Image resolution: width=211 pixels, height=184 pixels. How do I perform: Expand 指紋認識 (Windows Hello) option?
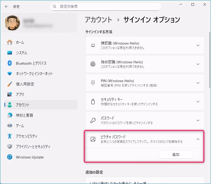coord(198,64)
